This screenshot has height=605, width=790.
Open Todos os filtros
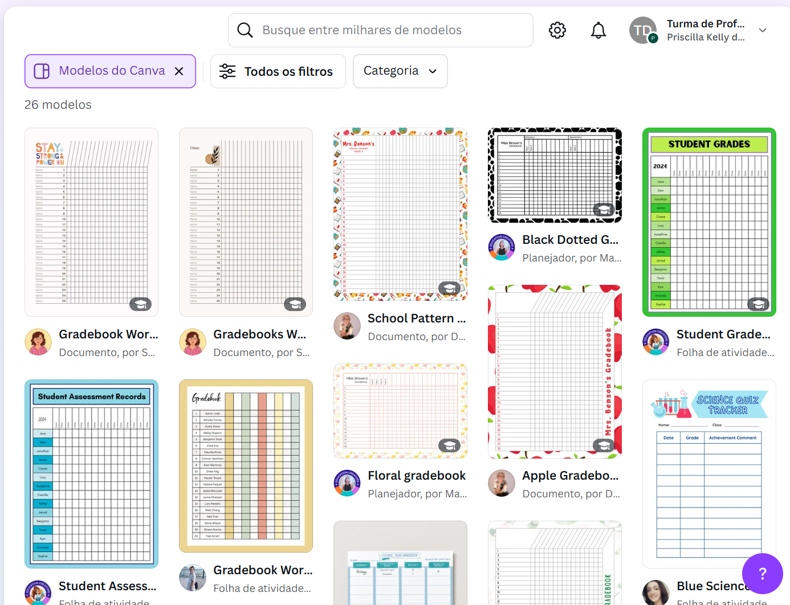click(x=278, y=71)
